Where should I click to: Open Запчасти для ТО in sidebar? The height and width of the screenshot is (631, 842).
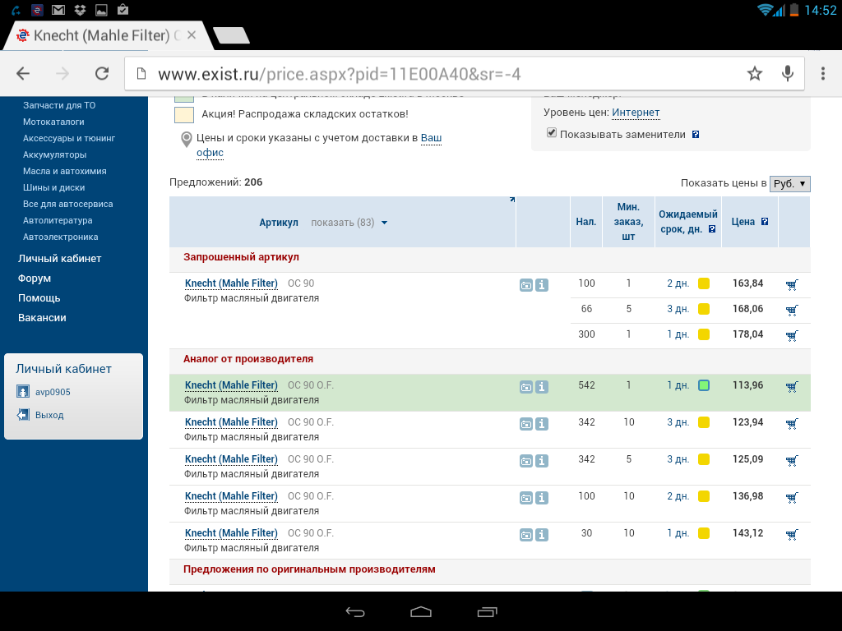pos(59,105)
